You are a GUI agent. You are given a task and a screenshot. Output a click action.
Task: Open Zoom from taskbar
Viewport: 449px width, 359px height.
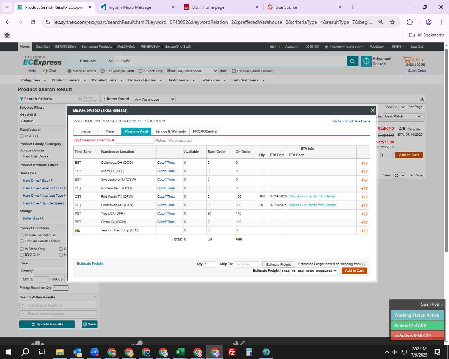coord(94,352)
